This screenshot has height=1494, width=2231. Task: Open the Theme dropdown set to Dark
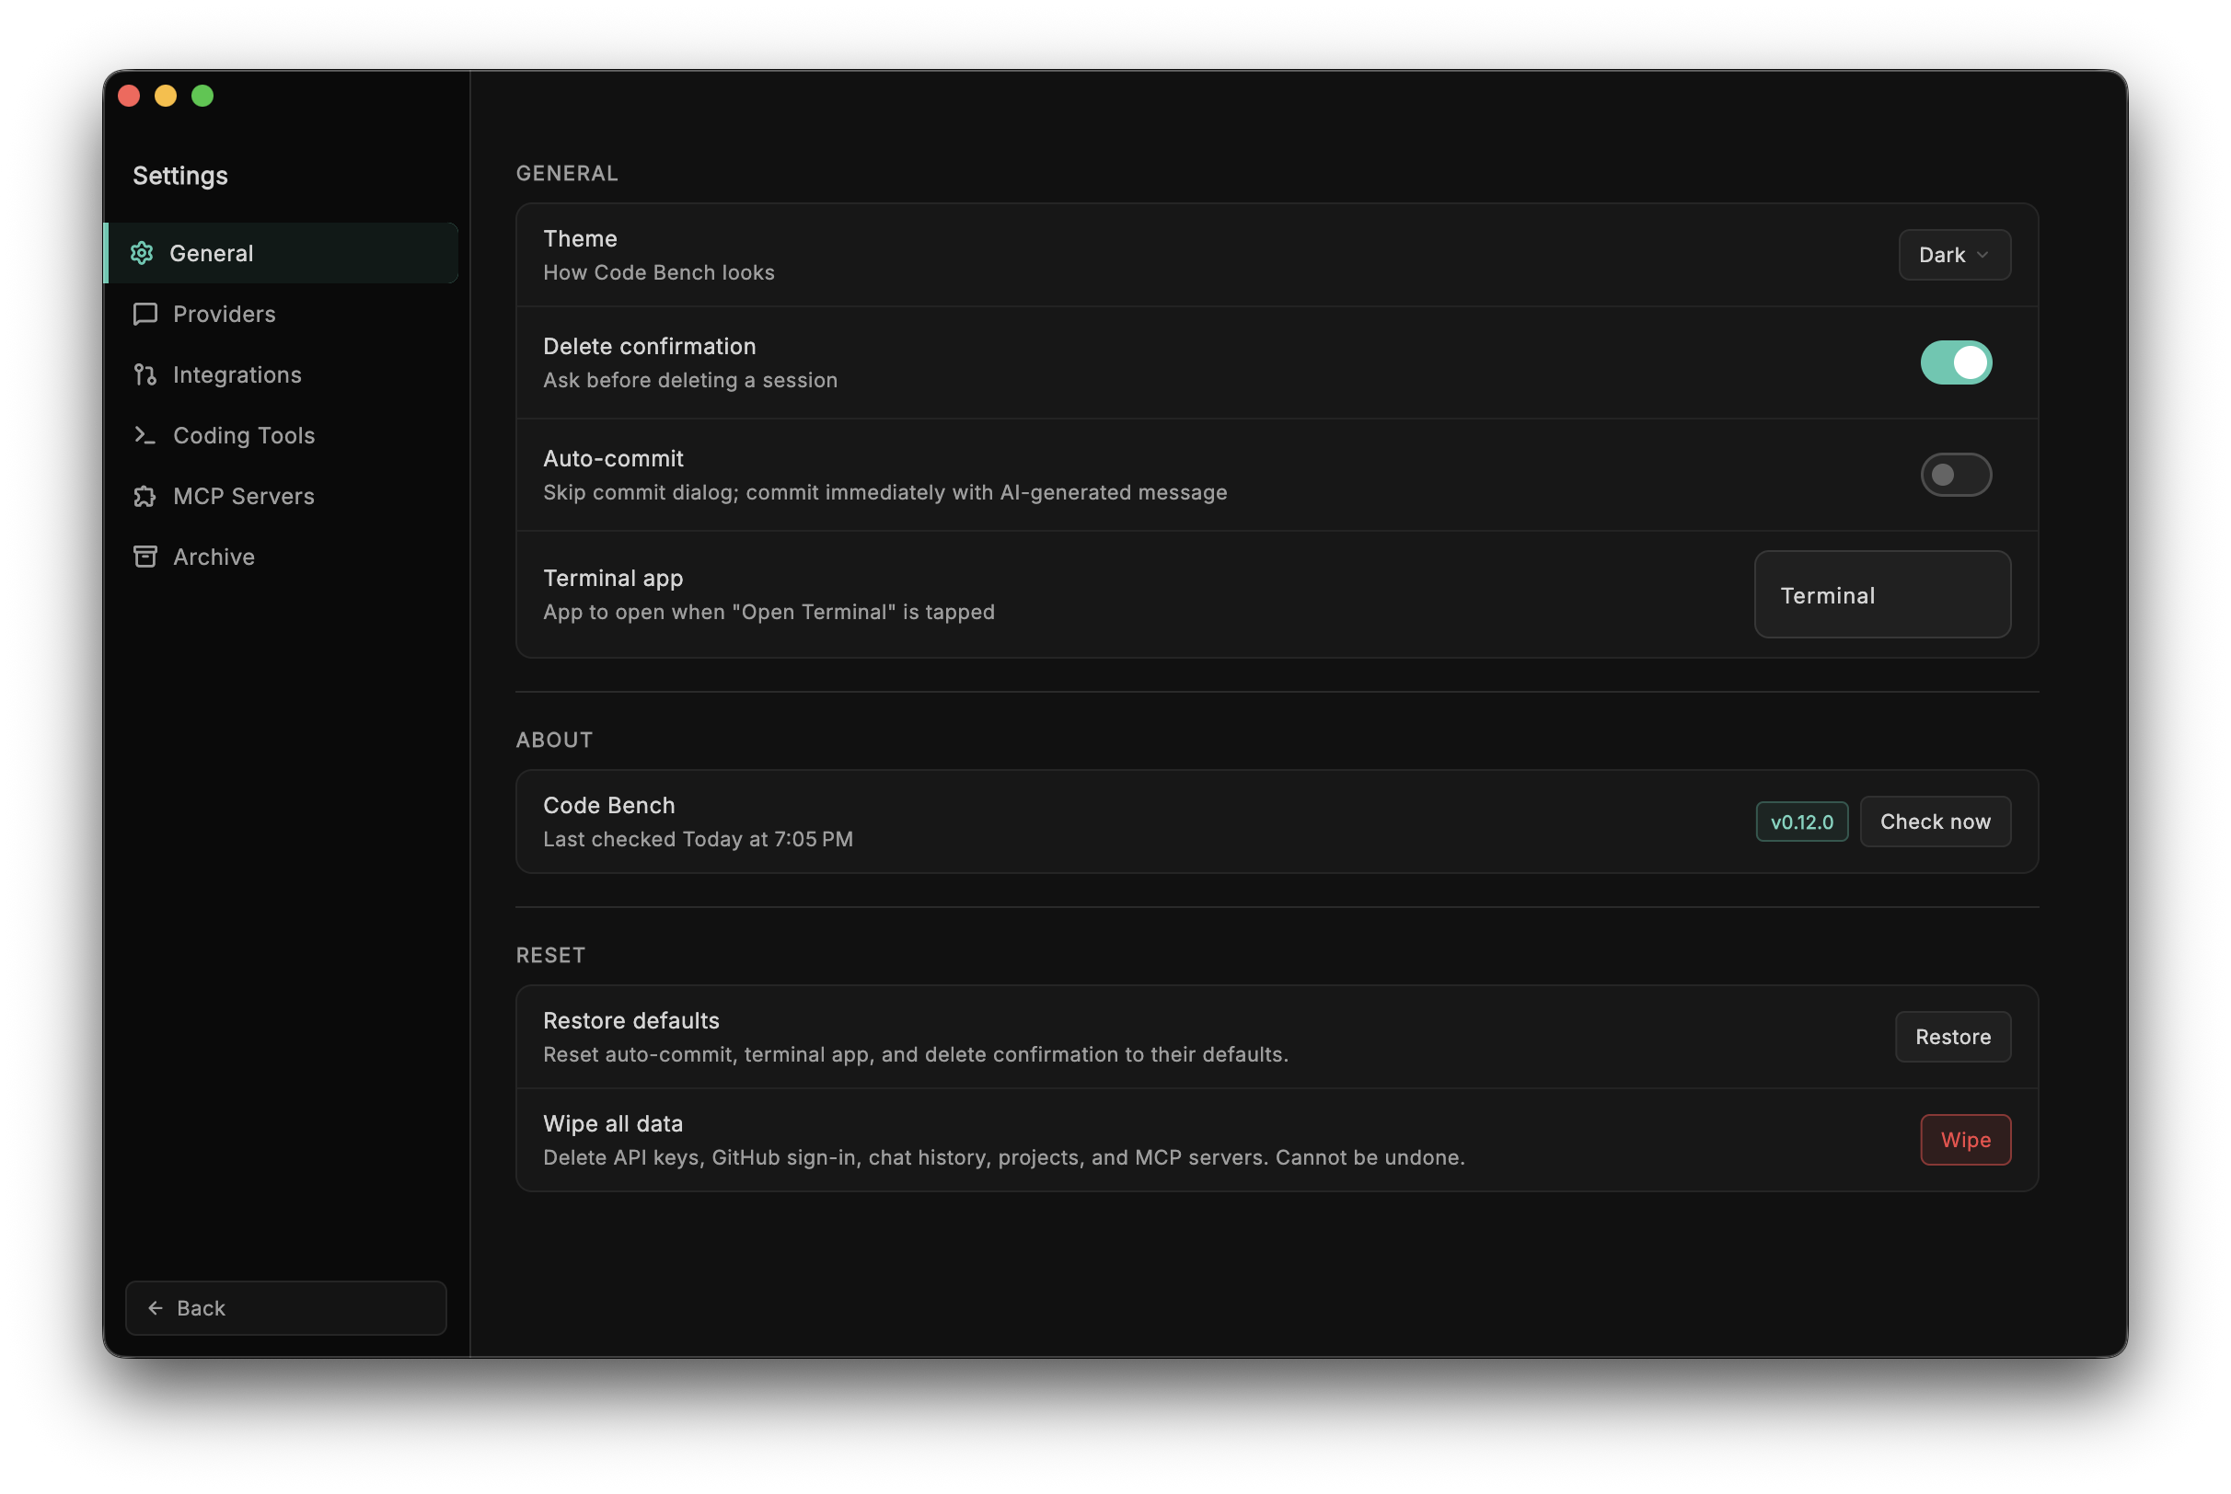[1955, 255]
